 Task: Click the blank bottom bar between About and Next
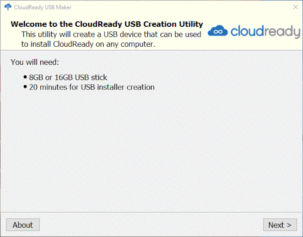pos(152,225)
